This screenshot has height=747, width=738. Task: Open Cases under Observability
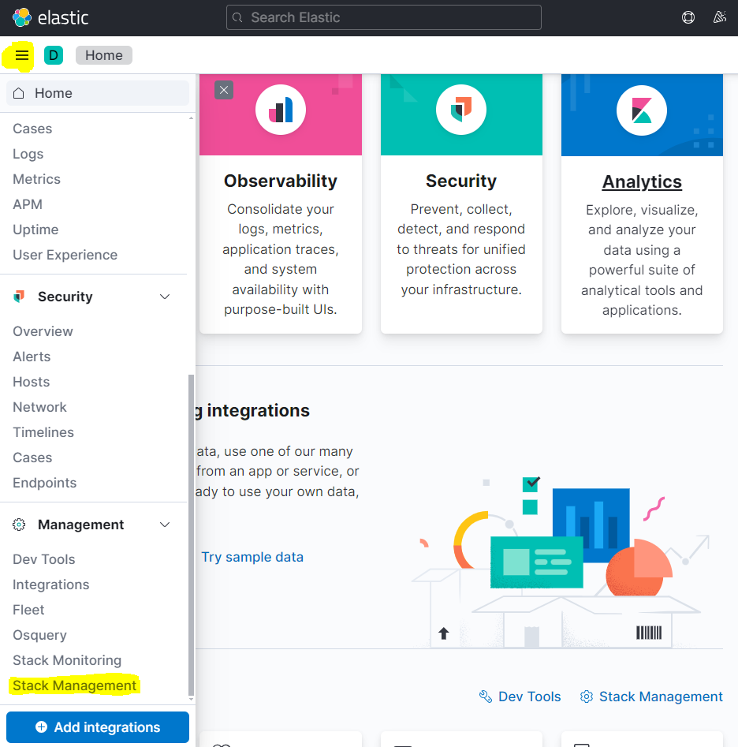pos(32,129)
